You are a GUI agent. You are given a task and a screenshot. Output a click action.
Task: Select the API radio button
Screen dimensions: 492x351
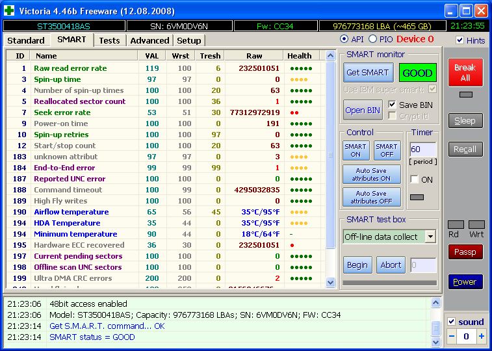(x=344, y=39)
